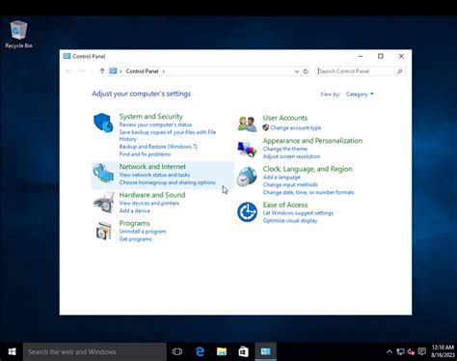Click Add a language

[282, 177]
